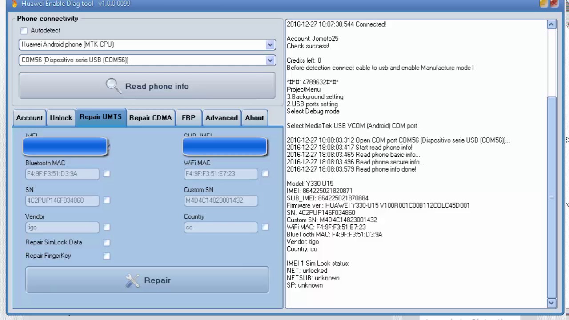
Task: Click the log panel scrollbar thumb
Action: (552, 197)
